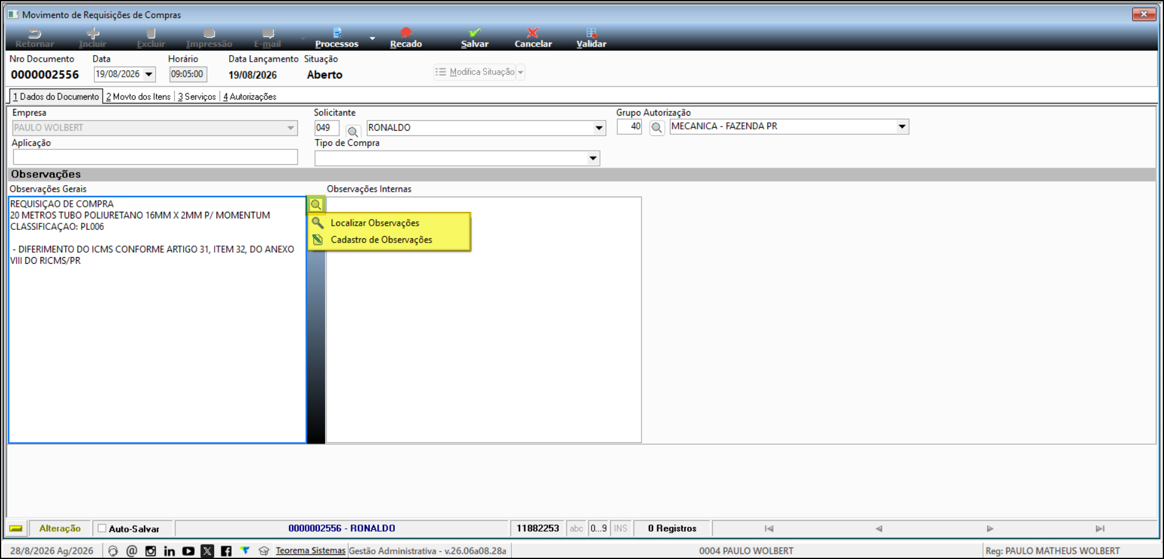Go to the last record navigation button
Image resolution: width=1164 pixels, height=559 pixels.
(x=1100, y=529)
